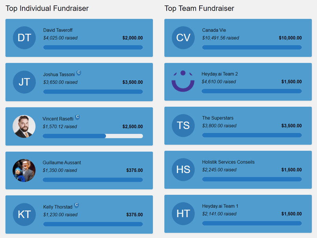Open Vincent Rasetti's profile photo

tap(24, 126)
